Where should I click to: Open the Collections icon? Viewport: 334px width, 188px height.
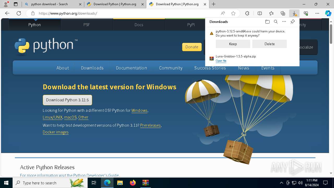pyautogui.click(x=283, y=13)
